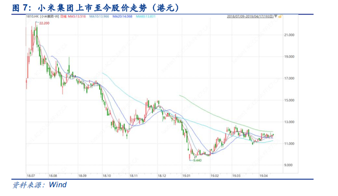Click the 19.02 date axis label
Screen dimensions: 338x196
point(215,176)
